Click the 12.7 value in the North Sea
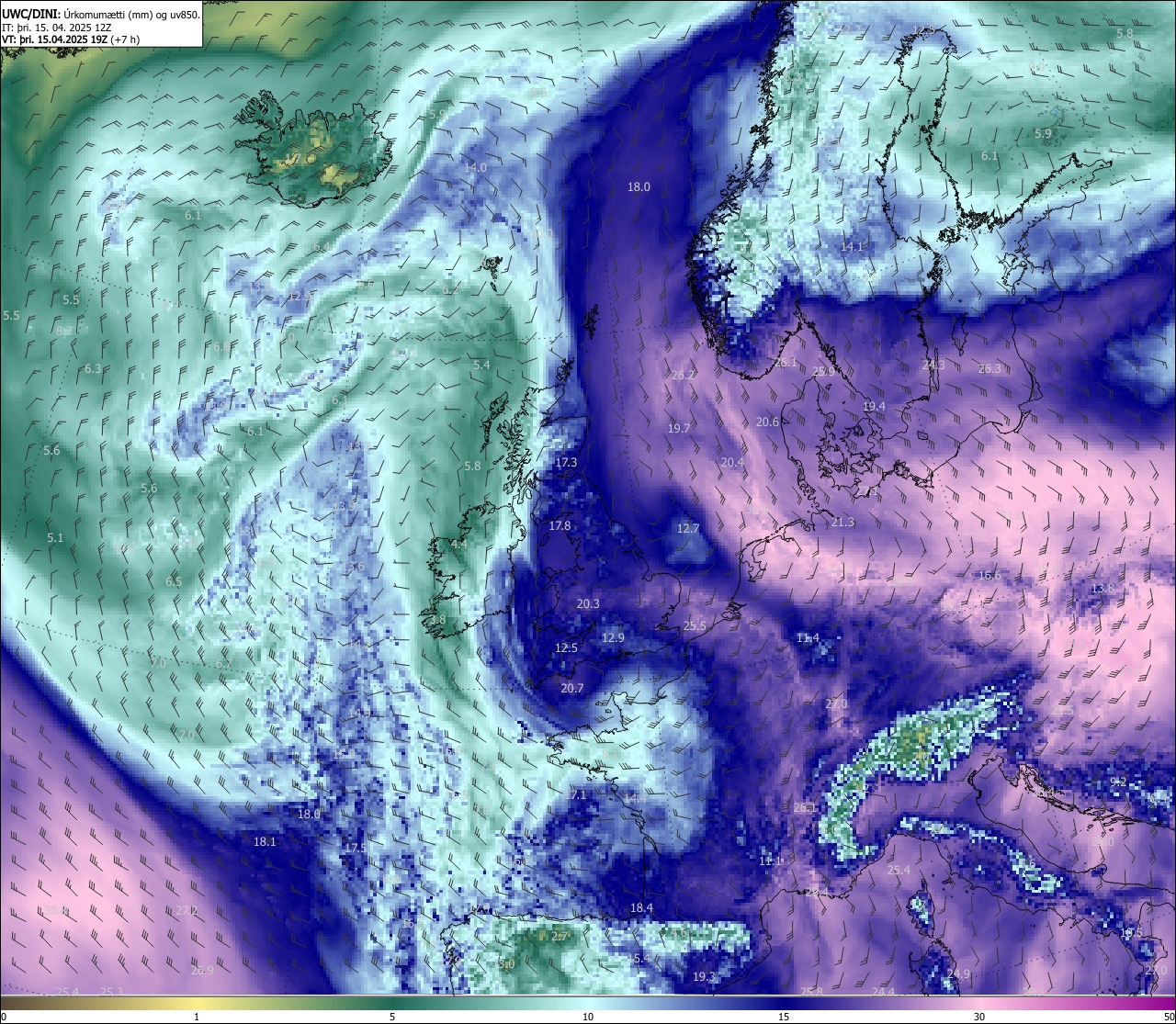Image resolution: width=1176 pixels, height=1024 pixels. [688, 529]
